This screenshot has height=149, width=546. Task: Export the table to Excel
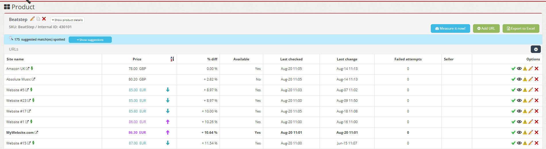point(521,28)
